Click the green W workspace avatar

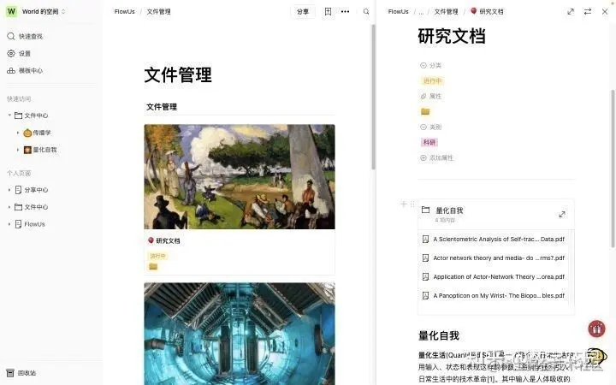(x=11, y=11)
